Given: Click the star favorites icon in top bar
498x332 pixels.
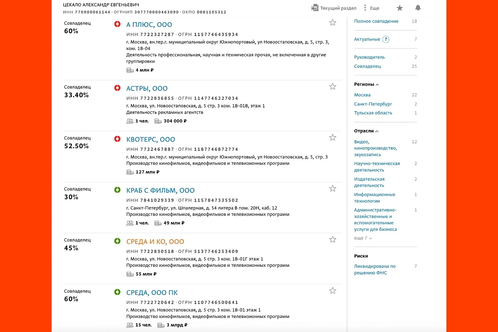Looking at the screenshot, I should pos(400,7).
